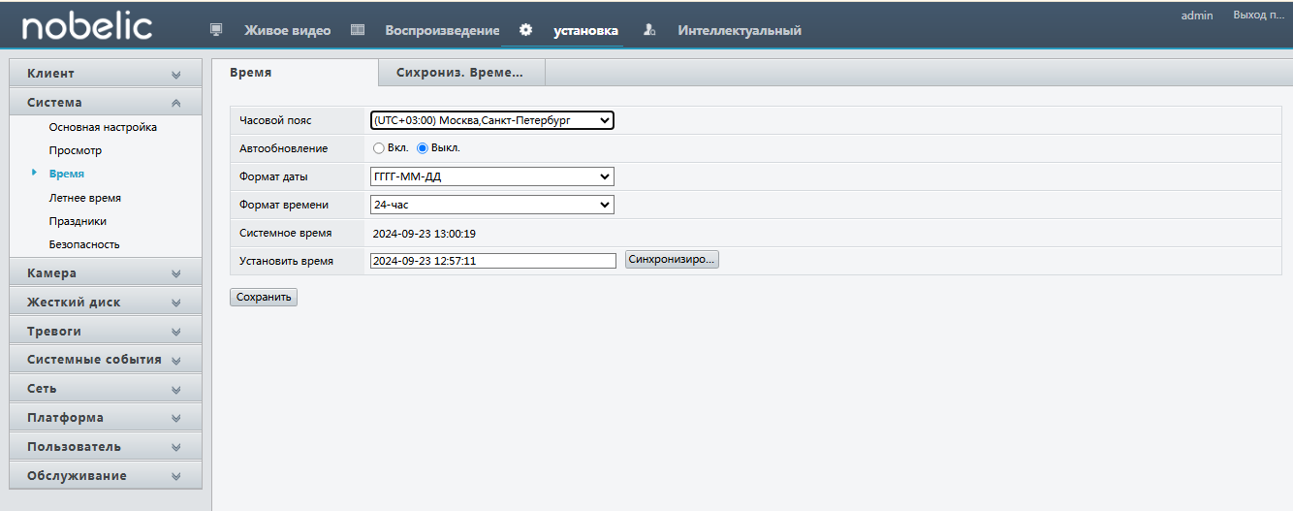
Task: Click the film icon beside Воспроизведение
Action: [x=358, y=30]
